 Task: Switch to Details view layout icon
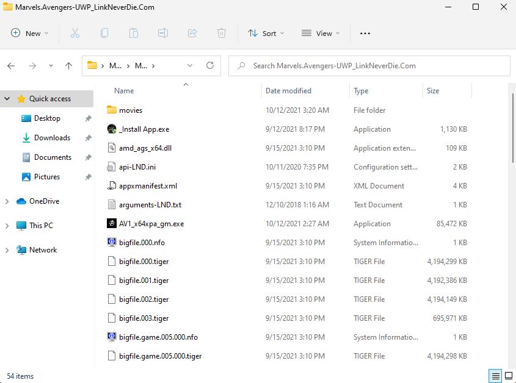pos(496,376)
